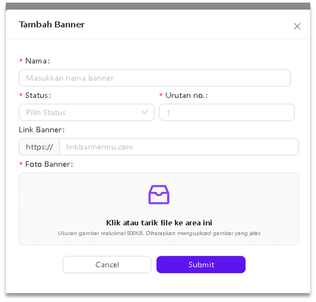Click the Urutan no. number field
316x302 pixels.
[x=226, y=112]
